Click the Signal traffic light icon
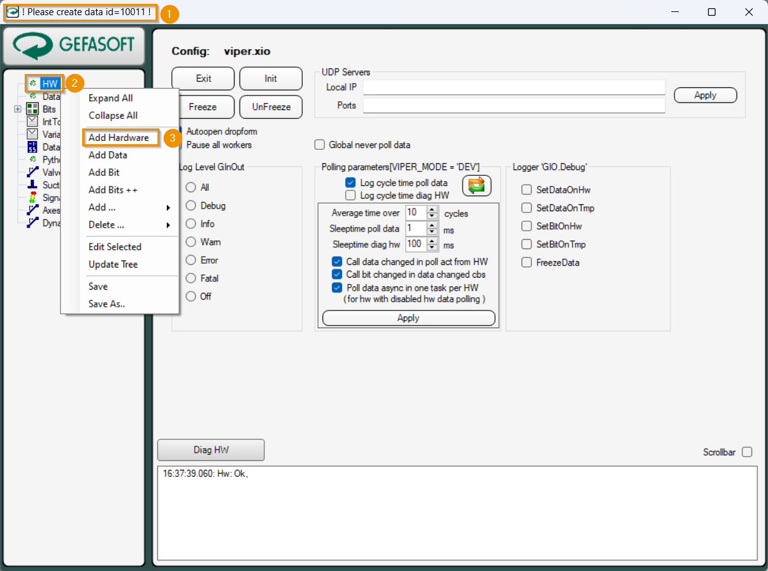Viewport: 768px width, 571px height. click(32, 197)
